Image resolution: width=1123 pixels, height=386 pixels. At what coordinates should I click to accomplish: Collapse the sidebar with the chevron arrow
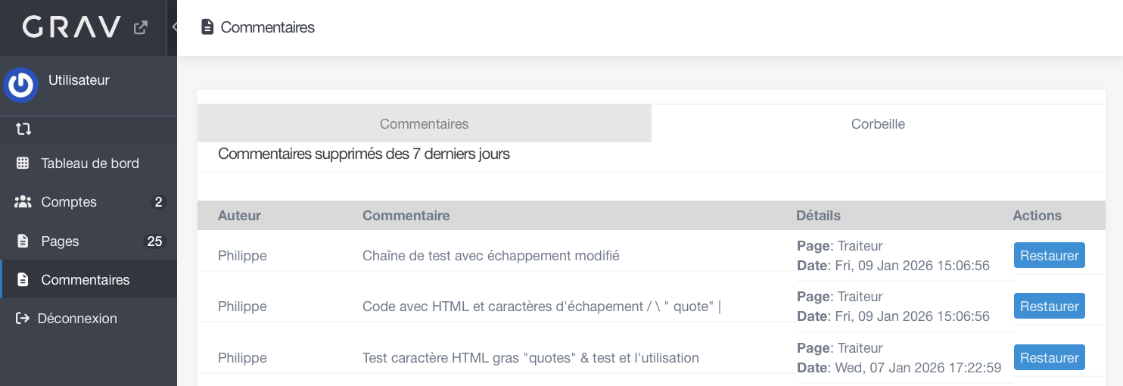[174, 27]
